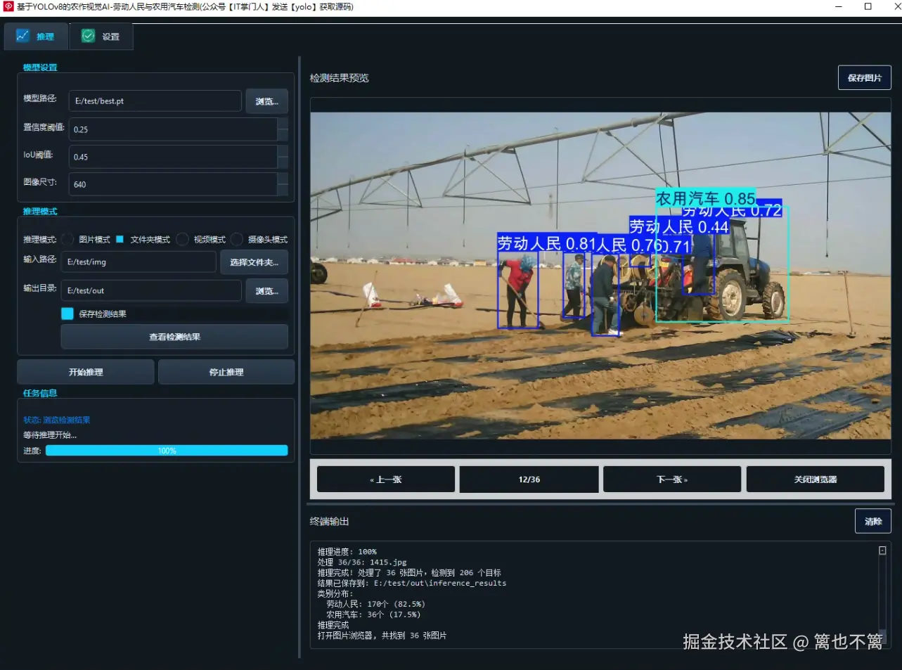Click the IoU阈值 field showing 0.45

173,157
